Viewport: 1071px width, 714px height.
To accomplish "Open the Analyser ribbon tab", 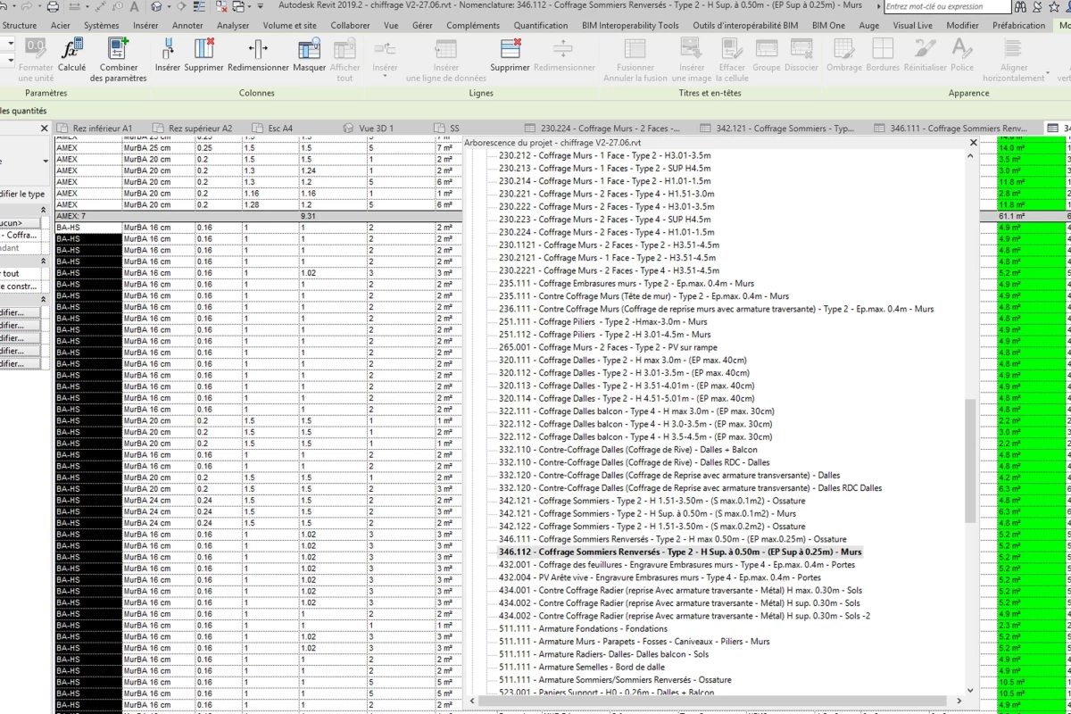I will click(x=233, y=26).
